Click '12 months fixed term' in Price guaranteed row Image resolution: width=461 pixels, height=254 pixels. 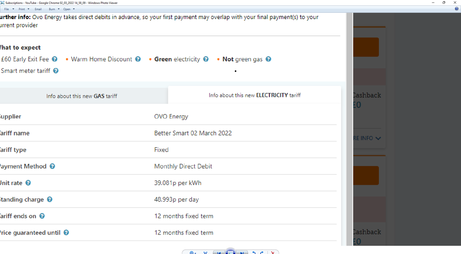[x=184, y=232]
